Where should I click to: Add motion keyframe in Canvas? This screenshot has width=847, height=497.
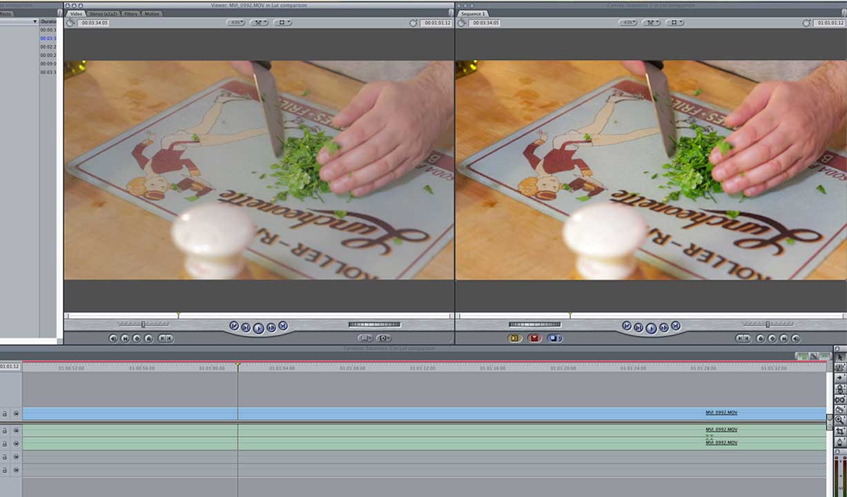(x=772, y=338)
